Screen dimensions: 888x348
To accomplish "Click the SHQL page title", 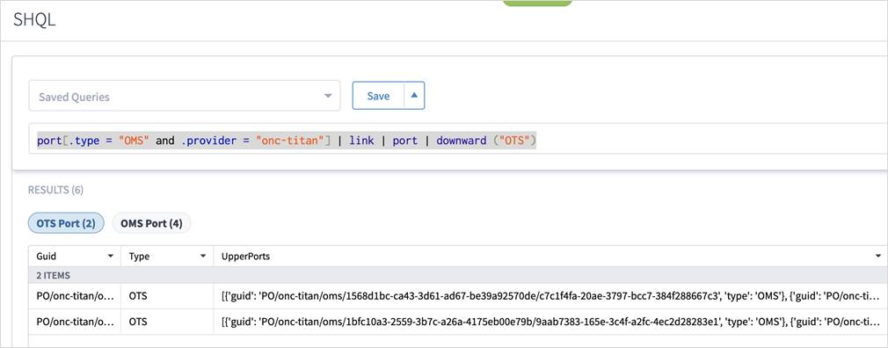I will 34,20.
